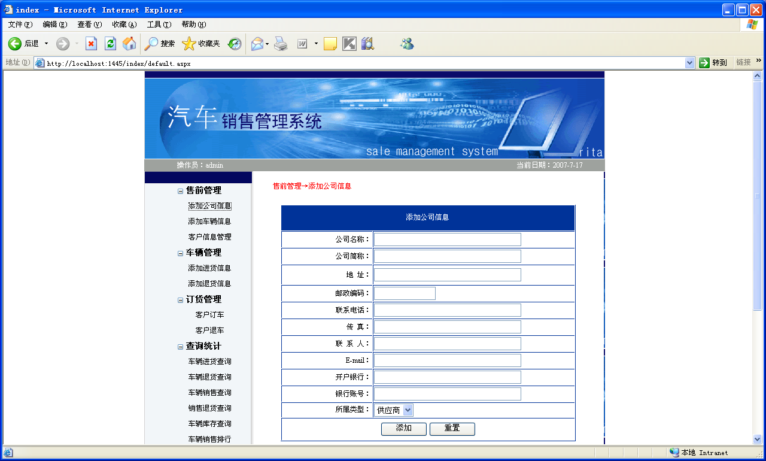Image resolution: width=766 pixels, height=461 pixels.
Task: Open the 文件(F) menu
Action: click(20, 25)
